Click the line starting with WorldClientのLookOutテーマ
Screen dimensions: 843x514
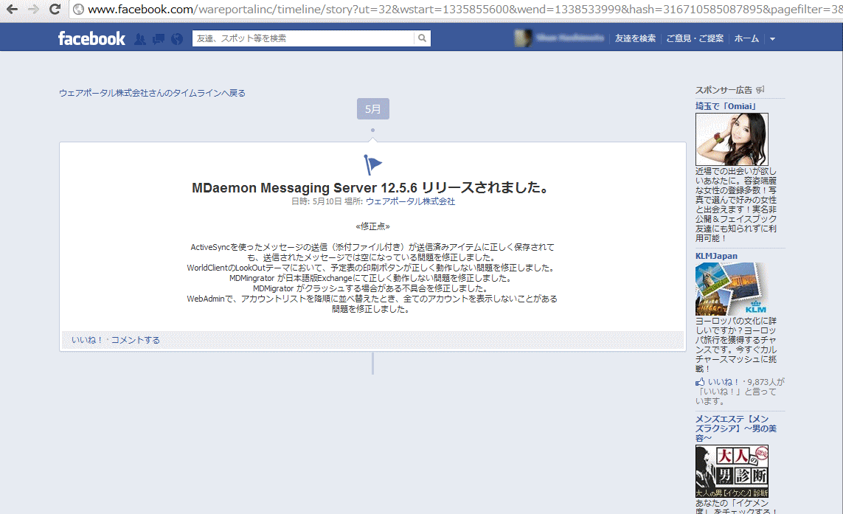pyautogui.click(x=370, y=268)
